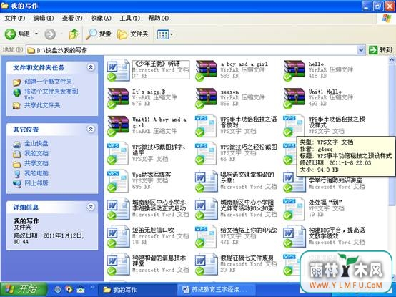Select the 给文档烙上你的印记2 WPS icon
Screen dimensions: 396x297
pos(206,237)
